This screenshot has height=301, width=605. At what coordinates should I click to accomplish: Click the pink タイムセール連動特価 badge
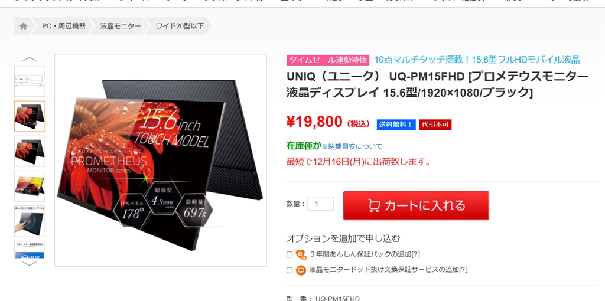pyautogui.click(x=328, y=60)
